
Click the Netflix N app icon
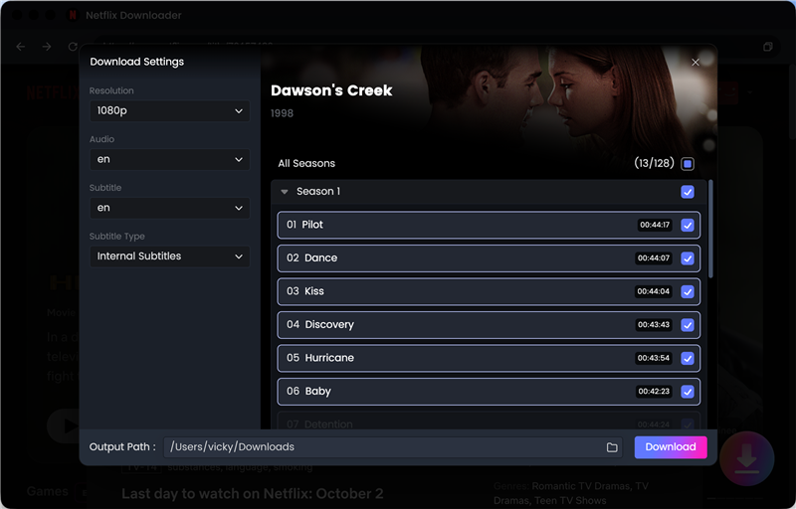click(x=73, y=15)
